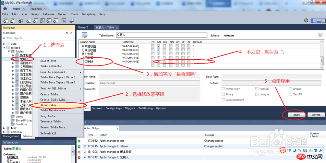Toggle the Primary Key checkbox
The image size is (326, 163).
click(223, 89)
